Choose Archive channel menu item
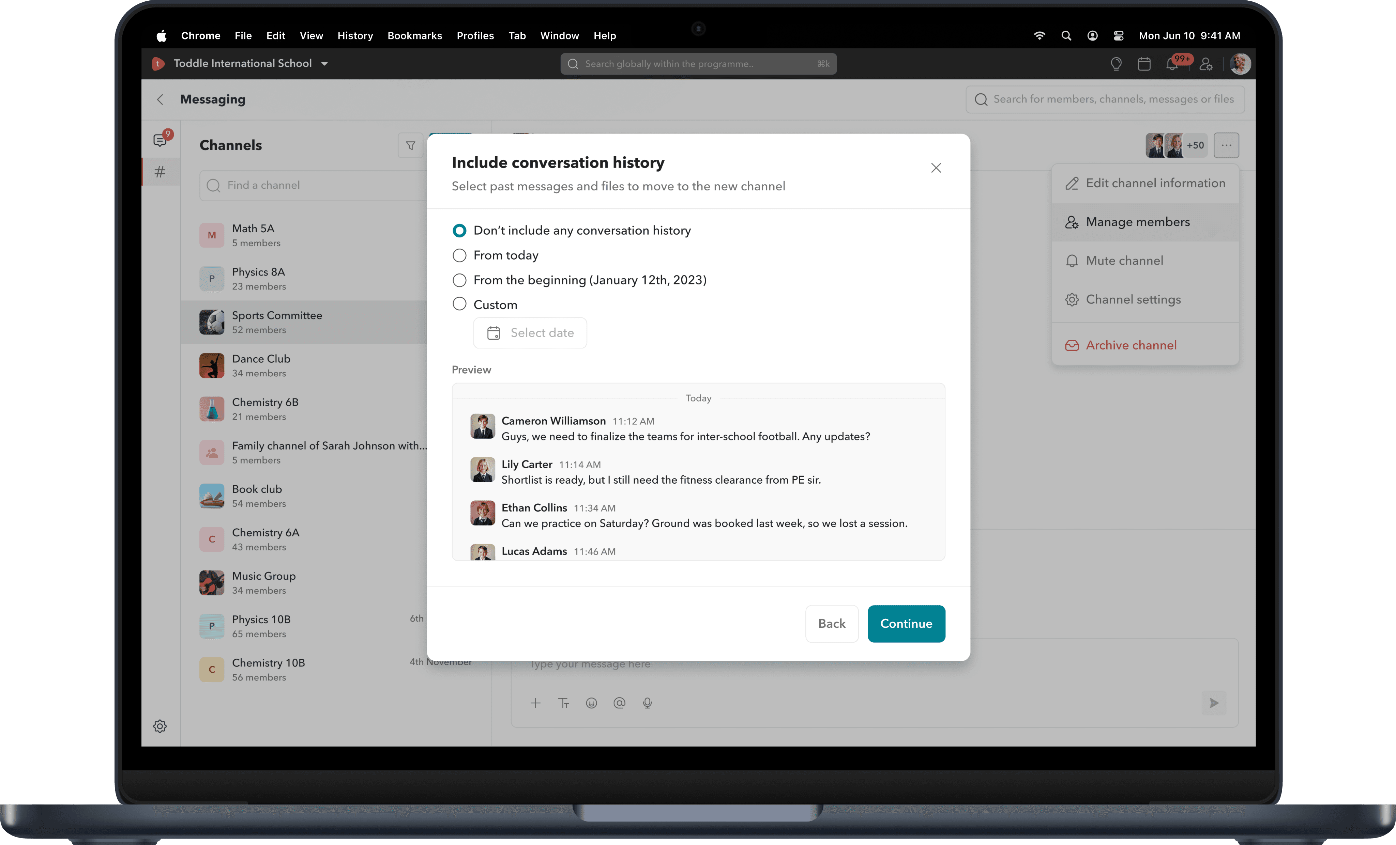 click(x=1131, y=345)
